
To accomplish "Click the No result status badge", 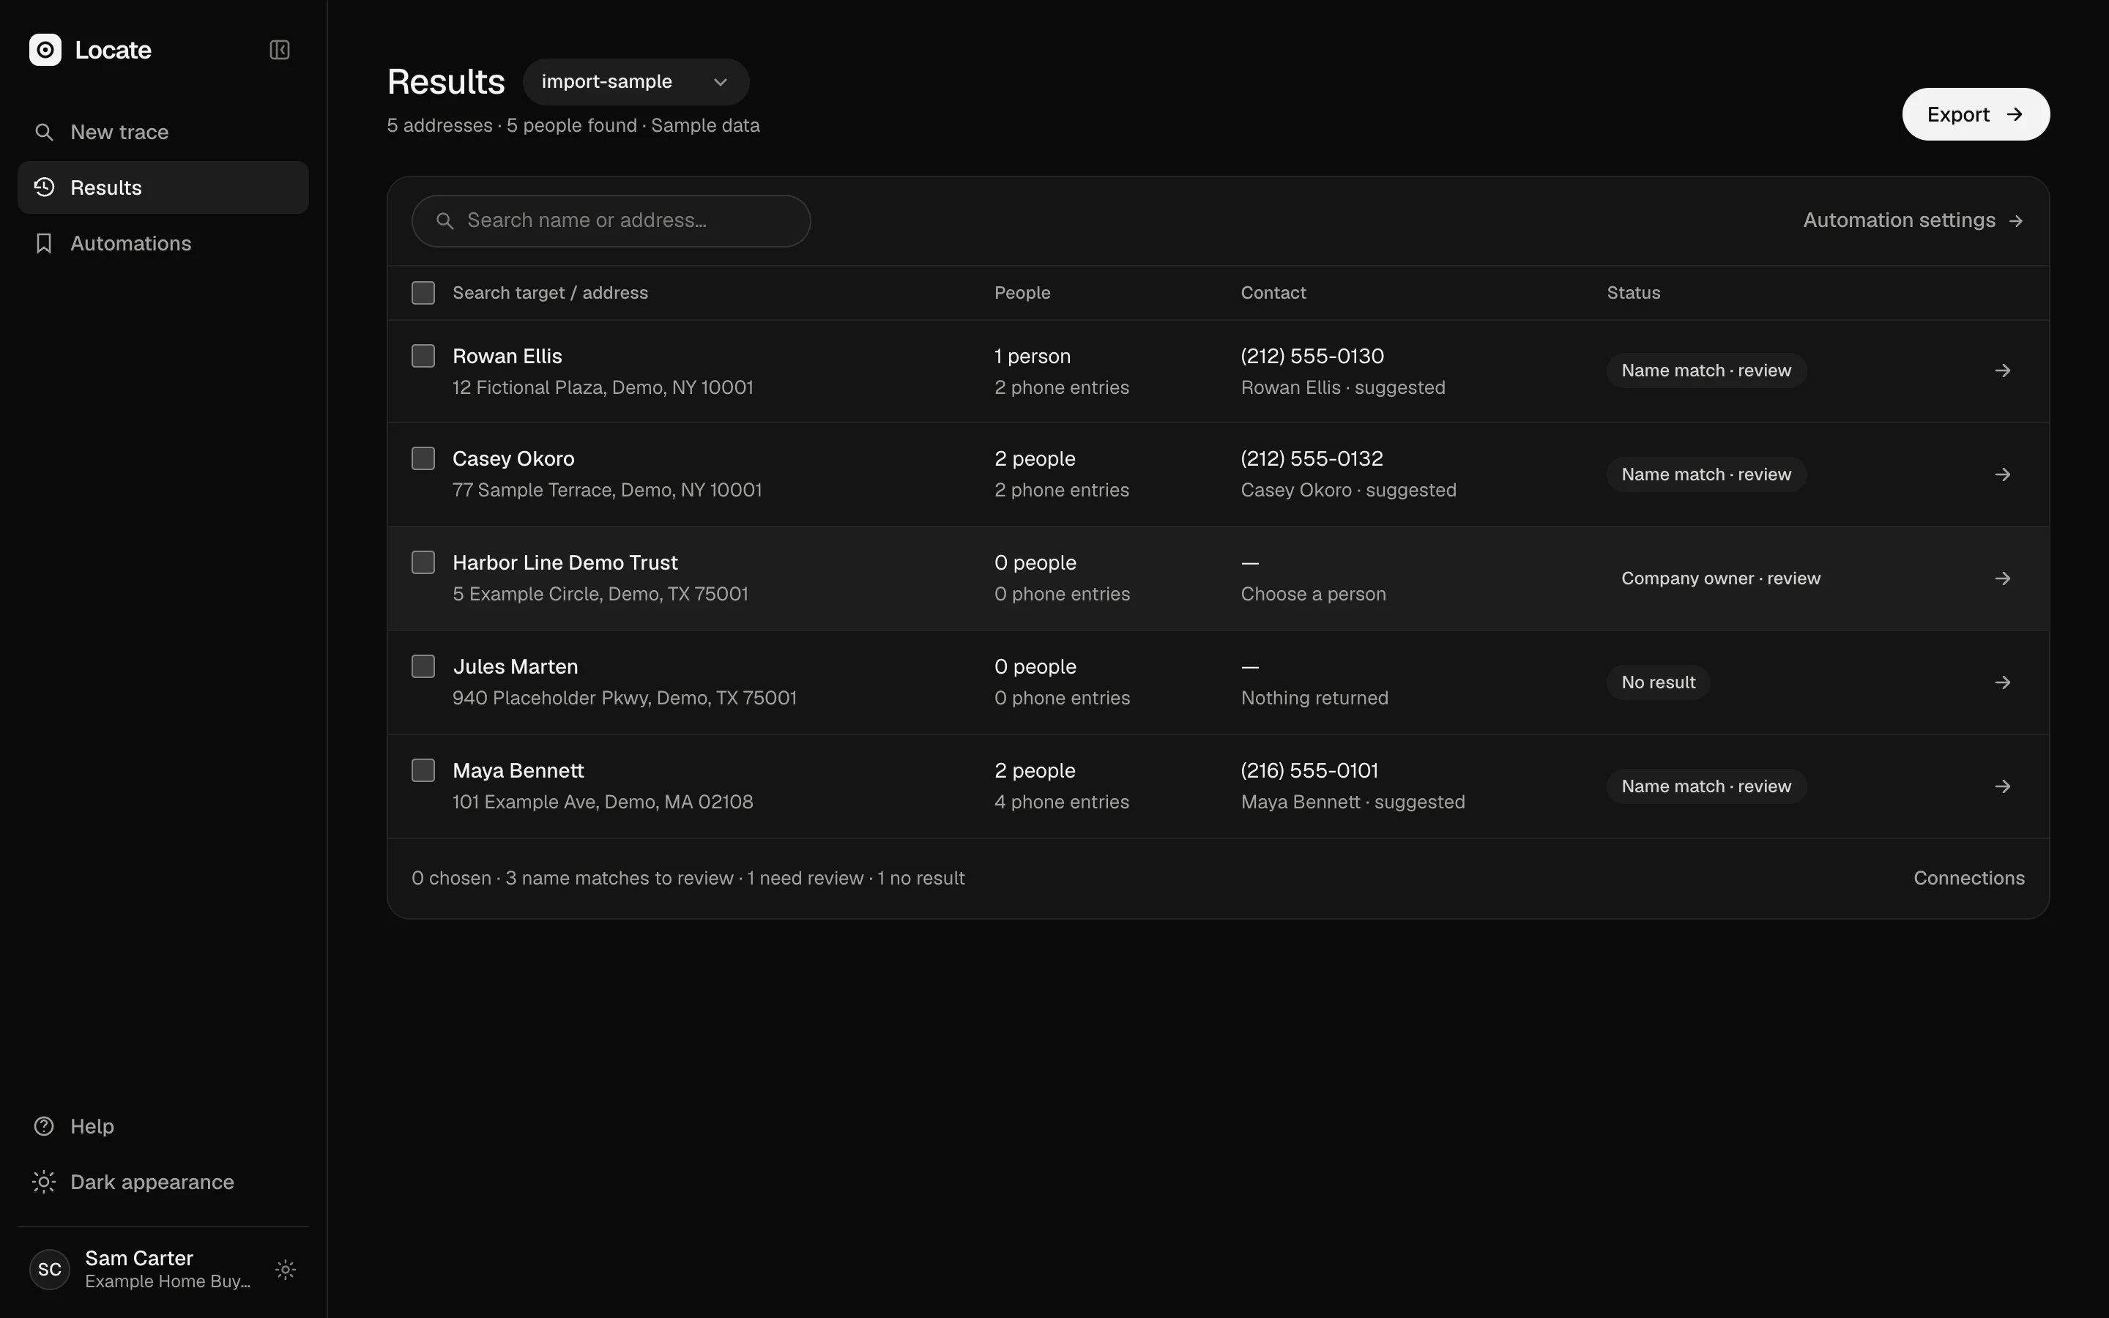I will (1658, 682).
